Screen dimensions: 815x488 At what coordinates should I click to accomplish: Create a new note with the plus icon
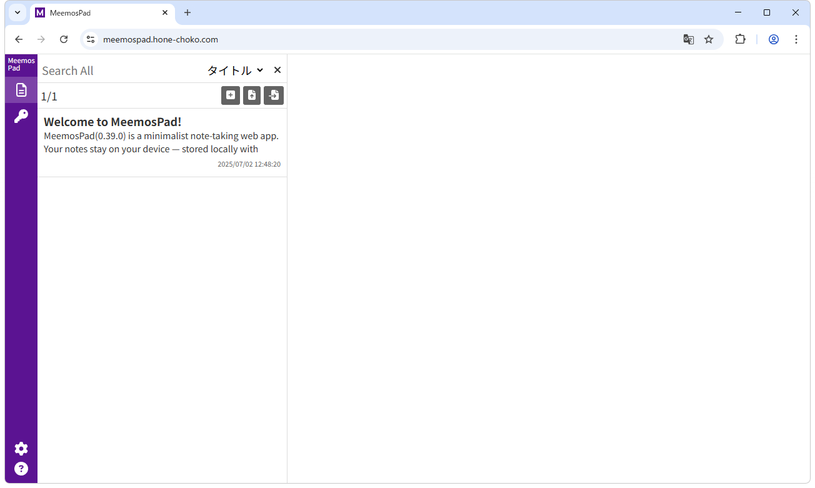[231, 95]
